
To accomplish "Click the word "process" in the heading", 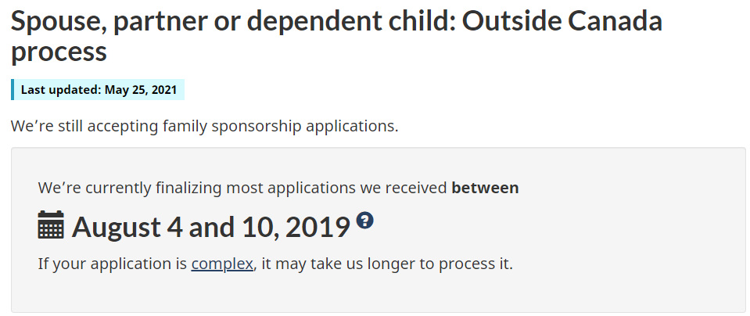I will 59,52.
